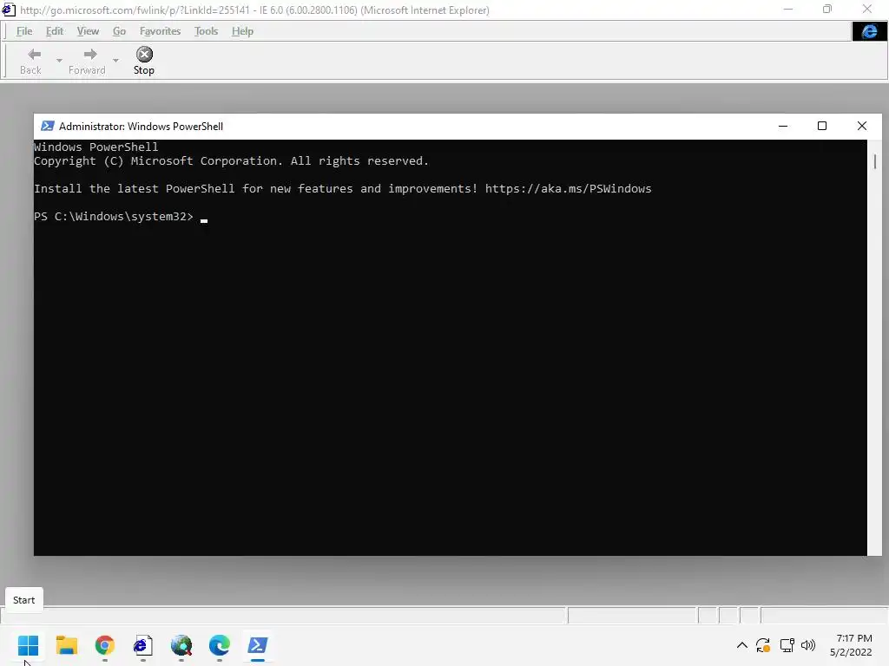This screenshot has height=666, width=889.
Task: Click the PowerShell icon in window title bar
Action: point(48,126)
